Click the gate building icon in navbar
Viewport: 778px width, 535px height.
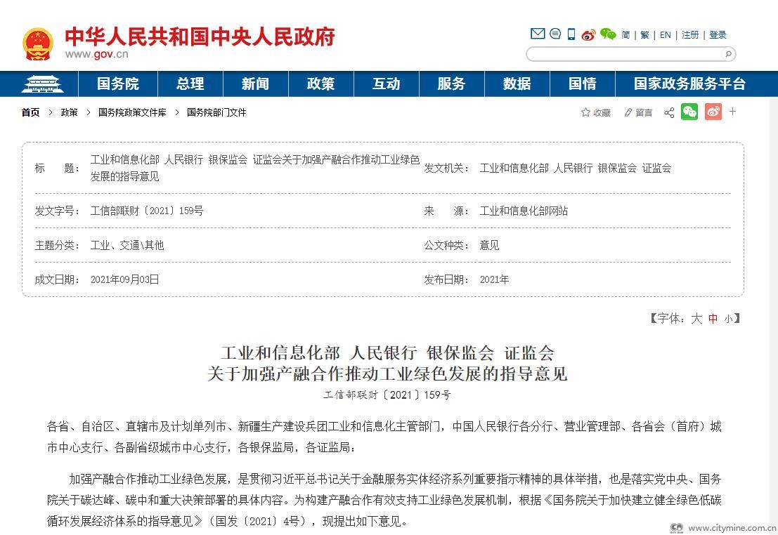tap(42, 84)
